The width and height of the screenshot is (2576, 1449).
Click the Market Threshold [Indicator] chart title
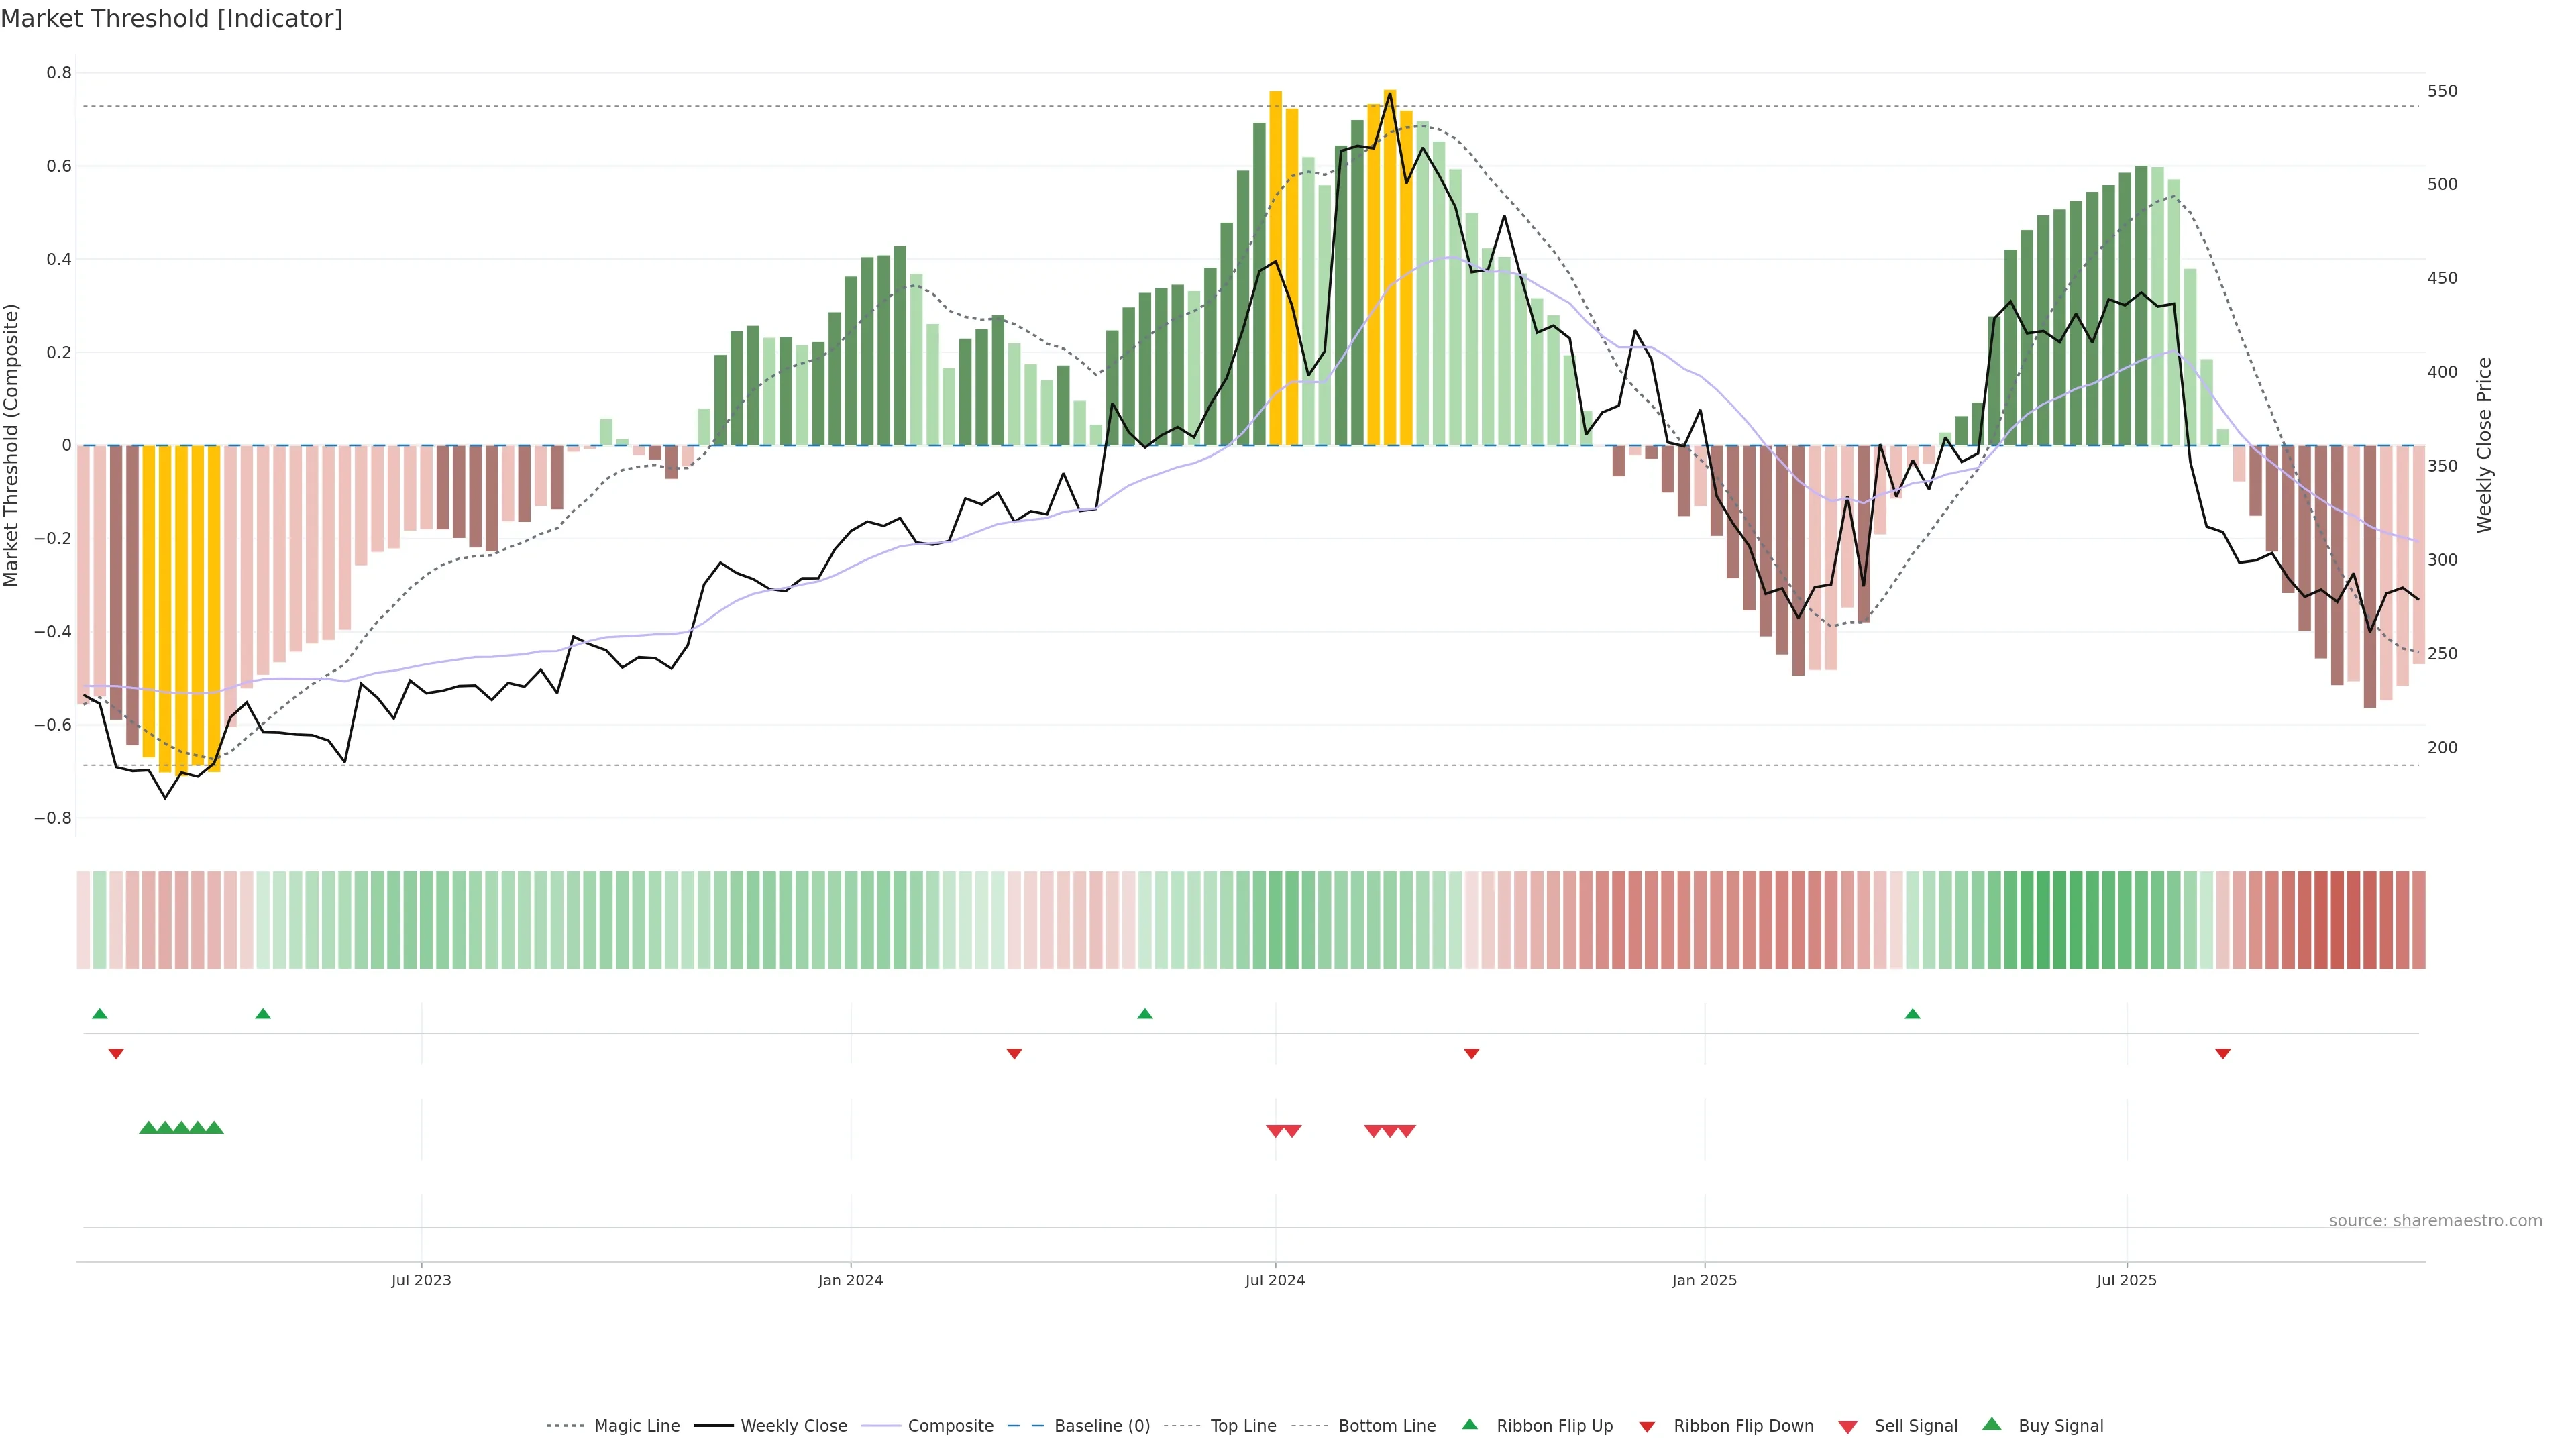point(171,19)
